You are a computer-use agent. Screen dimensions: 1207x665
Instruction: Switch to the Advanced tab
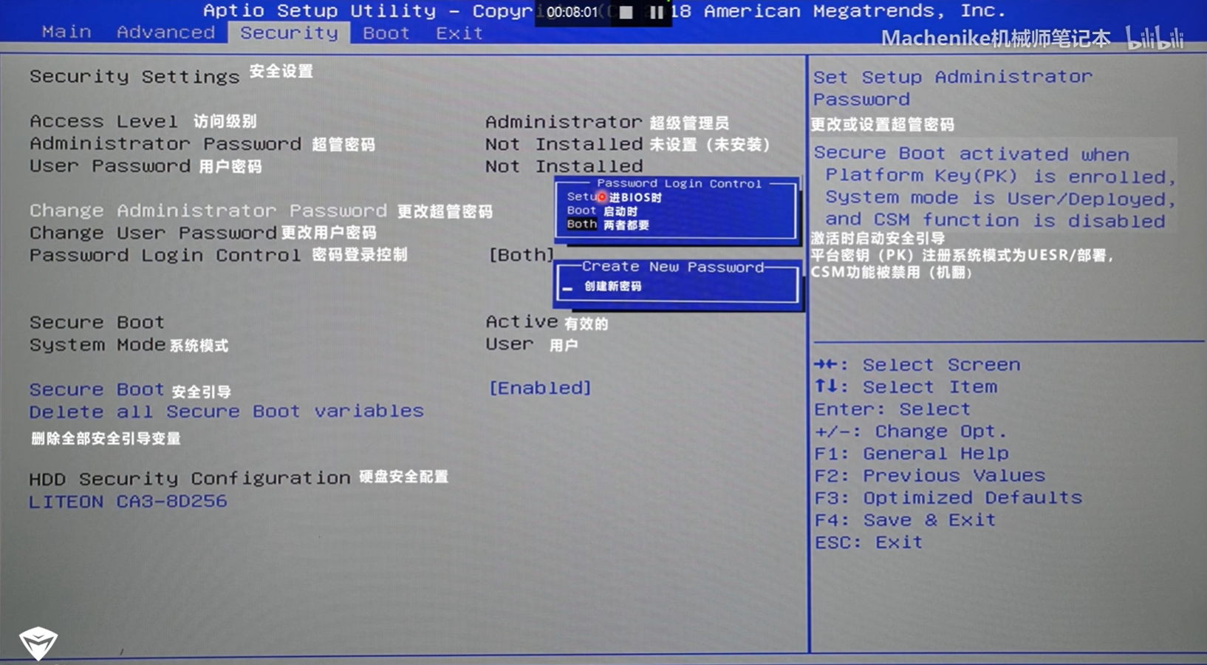(165, 33)
